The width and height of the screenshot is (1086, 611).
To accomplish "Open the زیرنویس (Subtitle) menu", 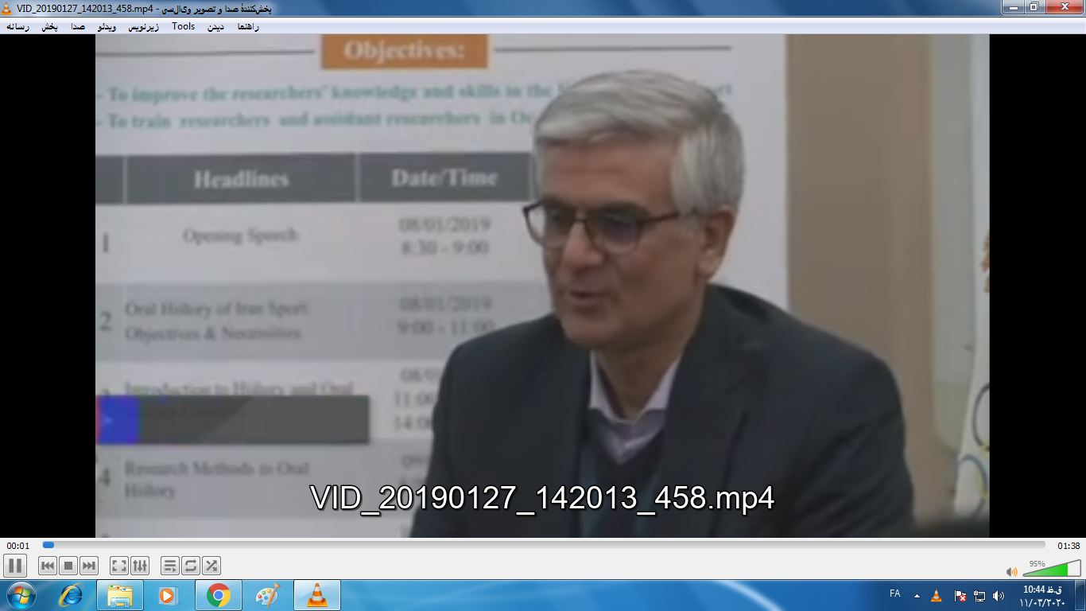I will tap(144, 26).
